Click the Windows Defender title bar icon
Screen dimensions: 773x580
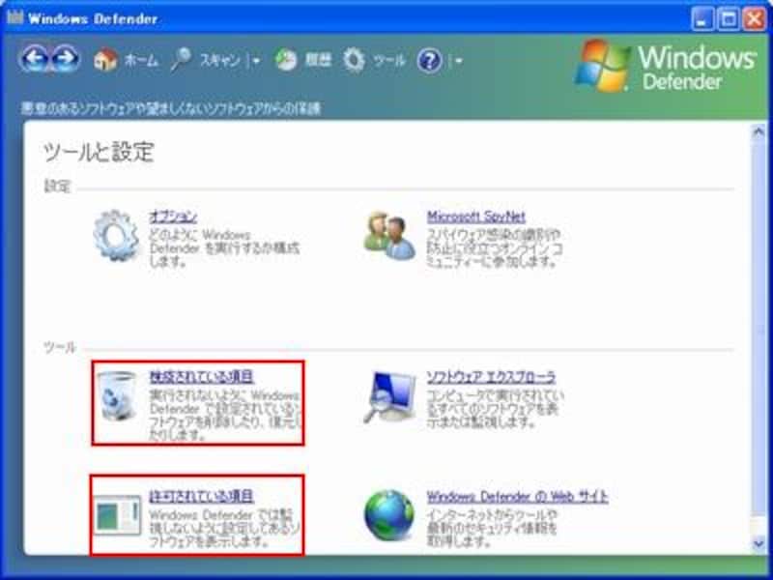[x=15, y=18]
